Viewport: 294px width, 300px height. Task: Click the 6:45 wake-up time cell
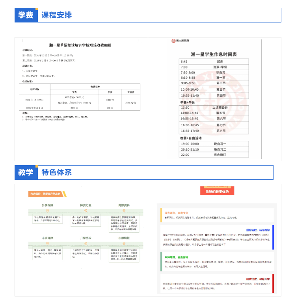pos(184,61)
